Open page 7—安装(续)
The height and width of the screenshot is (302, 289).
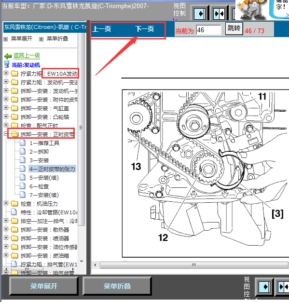(x=44, y=195)
